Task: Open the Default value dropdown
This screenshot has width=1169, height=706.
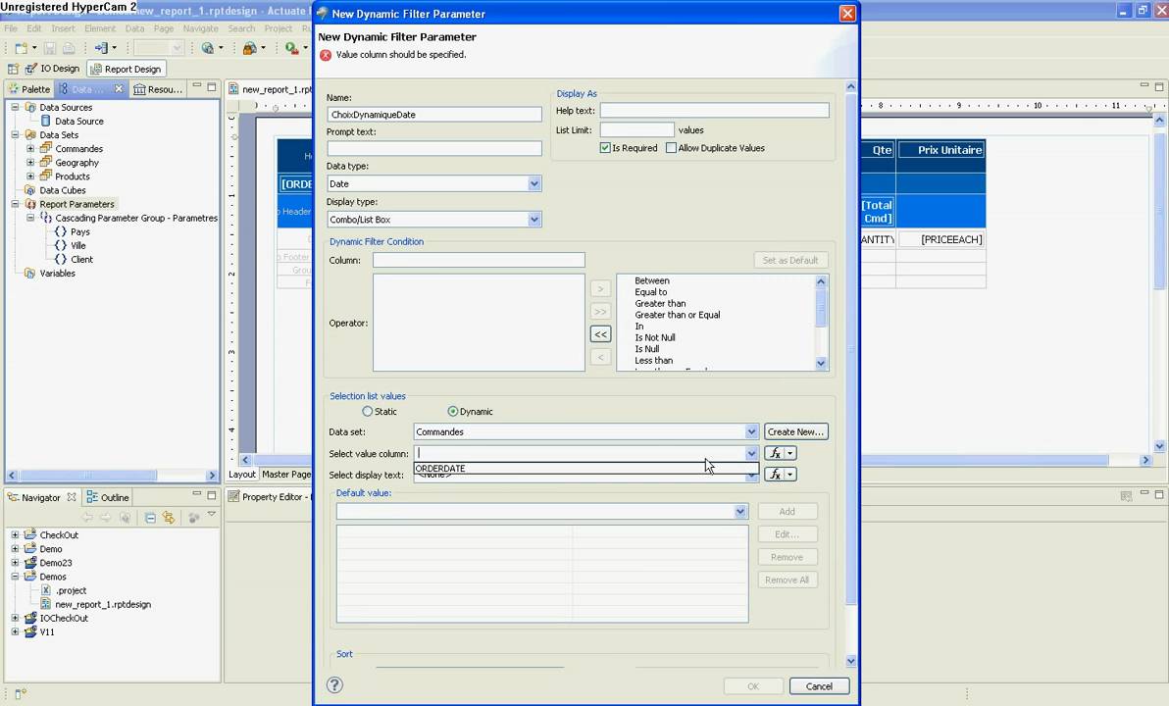Action: (x=740, y=512)
